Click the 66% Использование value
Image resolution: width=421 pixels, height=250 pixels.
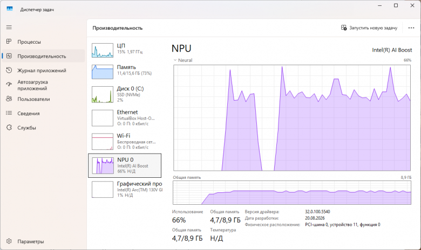[x=179, y=220]
